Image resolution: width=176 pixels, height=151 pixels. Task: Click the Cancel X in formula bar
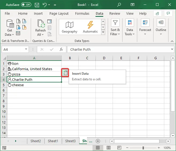pos(42,49)
